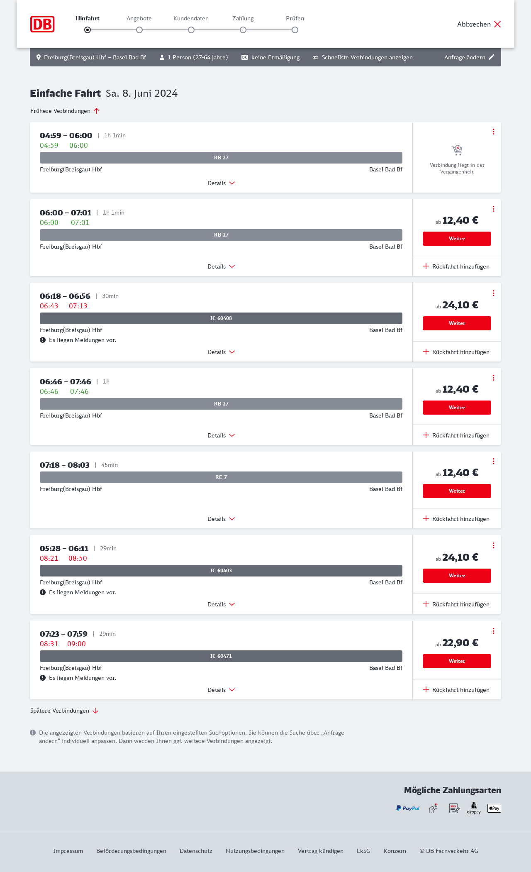The height and width of the screenshot is (872, 531).
Task: Show Frühere Verbindungen
Action: [x=65, y=111]
